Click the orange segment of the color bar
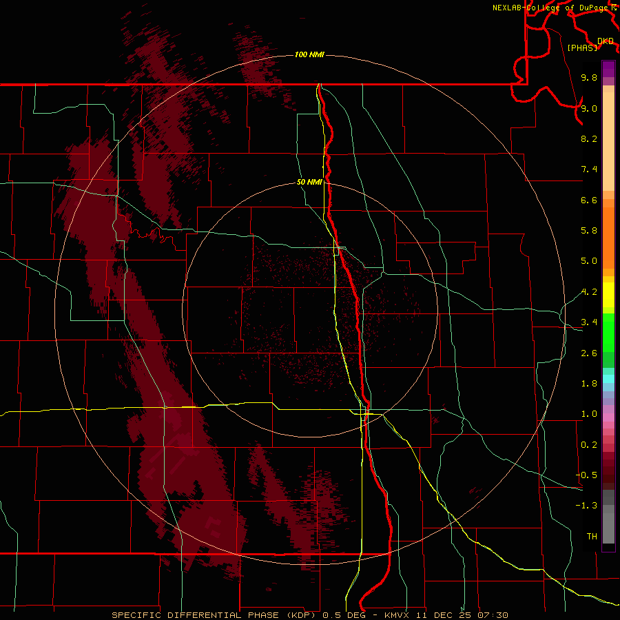620x620 pixels. pos(608,238)
